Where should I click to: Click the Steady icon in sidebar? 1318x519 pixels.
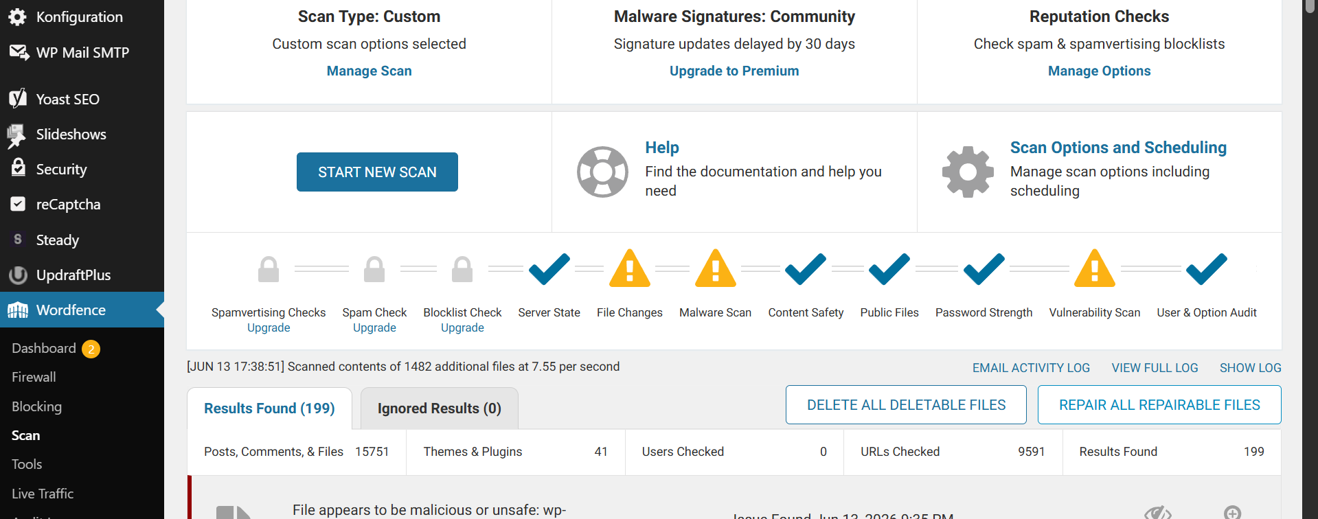click(x=18, y=240)
